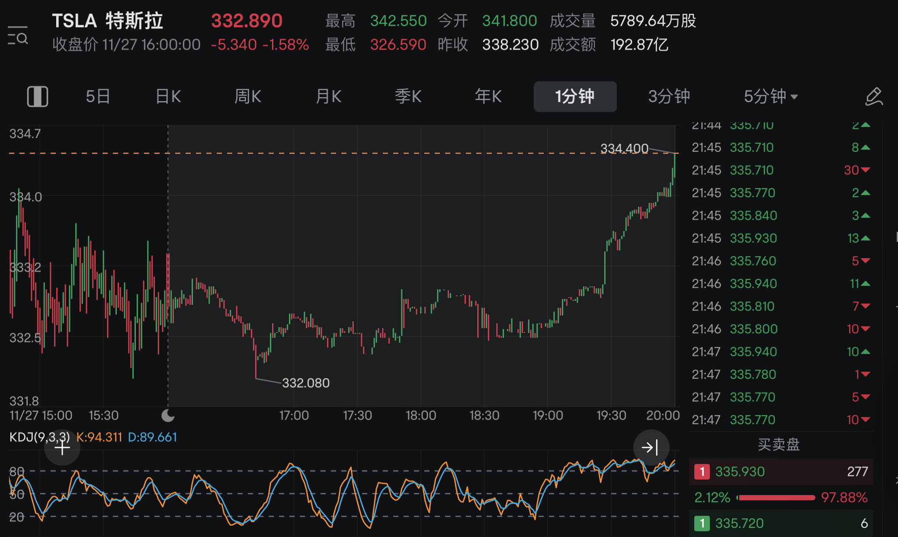898x537 pixels.
Task: Click the bid level 1 price 335.720
Action: (739, 524)
